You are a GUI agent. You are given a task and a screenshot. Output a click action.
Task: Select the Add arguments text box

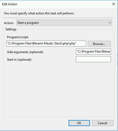click(x=93, y=52)
